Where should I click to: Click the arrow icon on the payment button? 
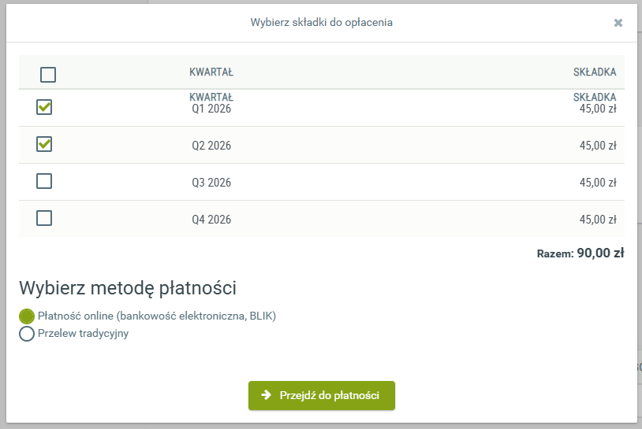coord(267,395)
